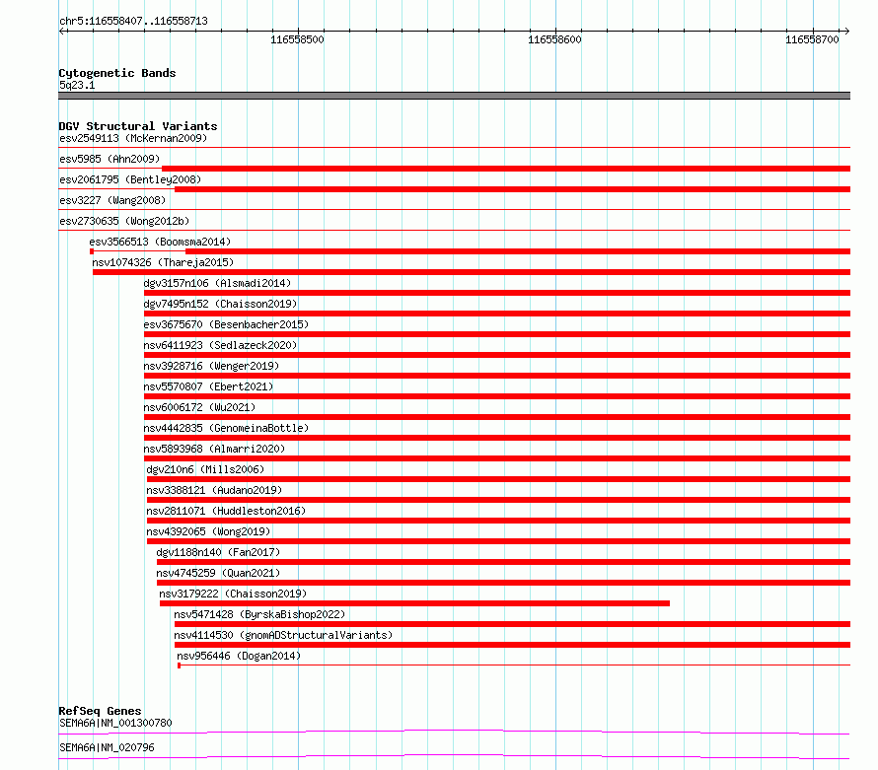This screenshot has width=878, height=770.
Task: Open nsv3928716 (Wenger2019) variant
Action: pyautogui.click(x=211, y=366)
